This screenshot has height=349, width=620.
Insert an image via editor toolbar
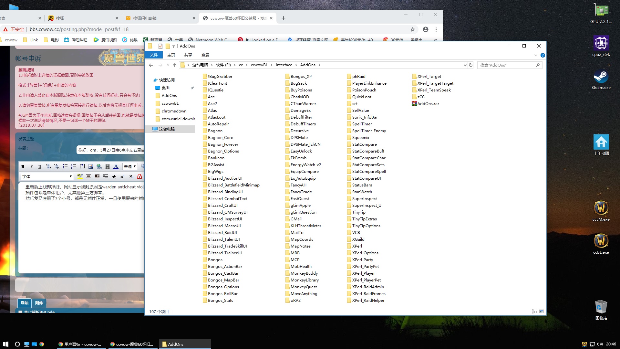[x=91, y=167]
